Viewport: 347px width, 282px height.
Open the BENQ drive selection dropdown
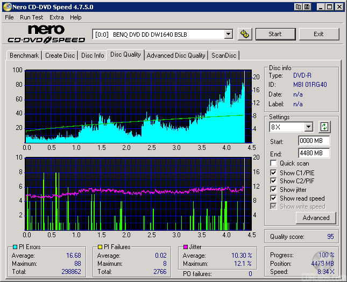pyautogui.click(x=228, y=34)
